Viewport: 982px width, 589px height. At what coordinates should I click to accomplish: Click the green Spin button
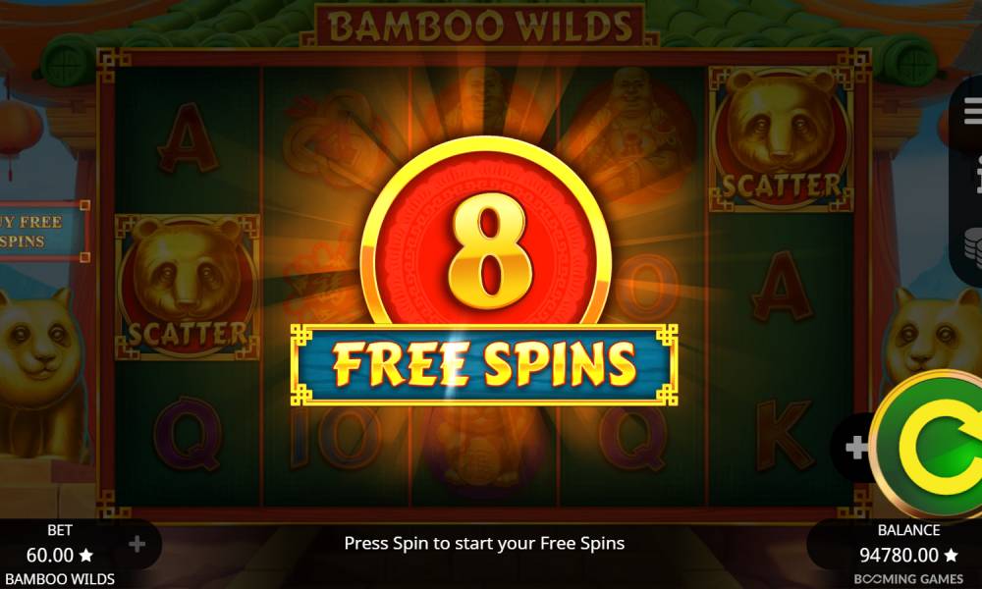[x=930, y=445]
